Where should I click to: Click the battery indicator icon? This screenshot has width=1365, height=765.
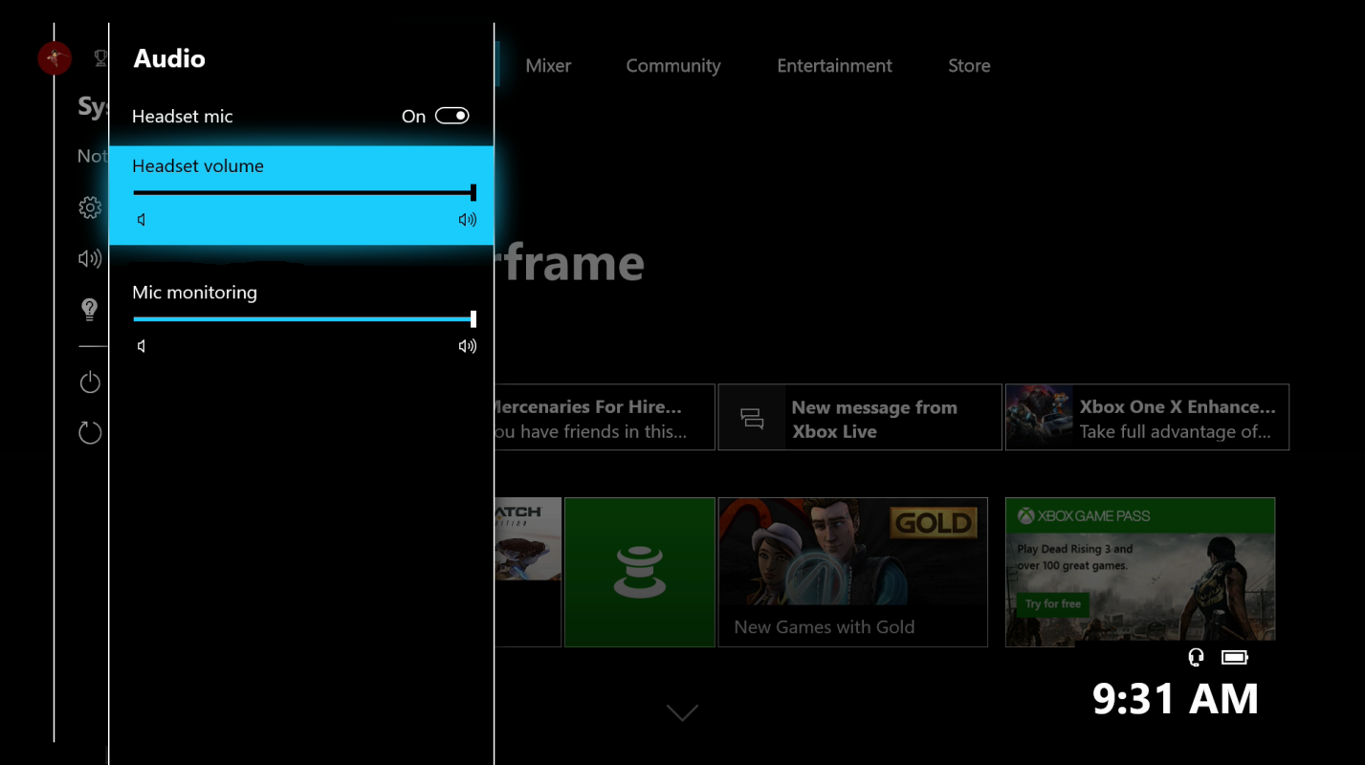(x=1235, y=657)
